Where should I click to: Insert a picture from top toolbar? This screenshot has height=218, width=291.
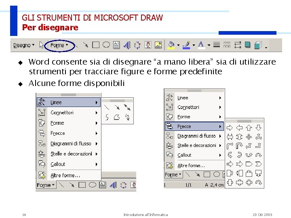(x=158, y=45)
